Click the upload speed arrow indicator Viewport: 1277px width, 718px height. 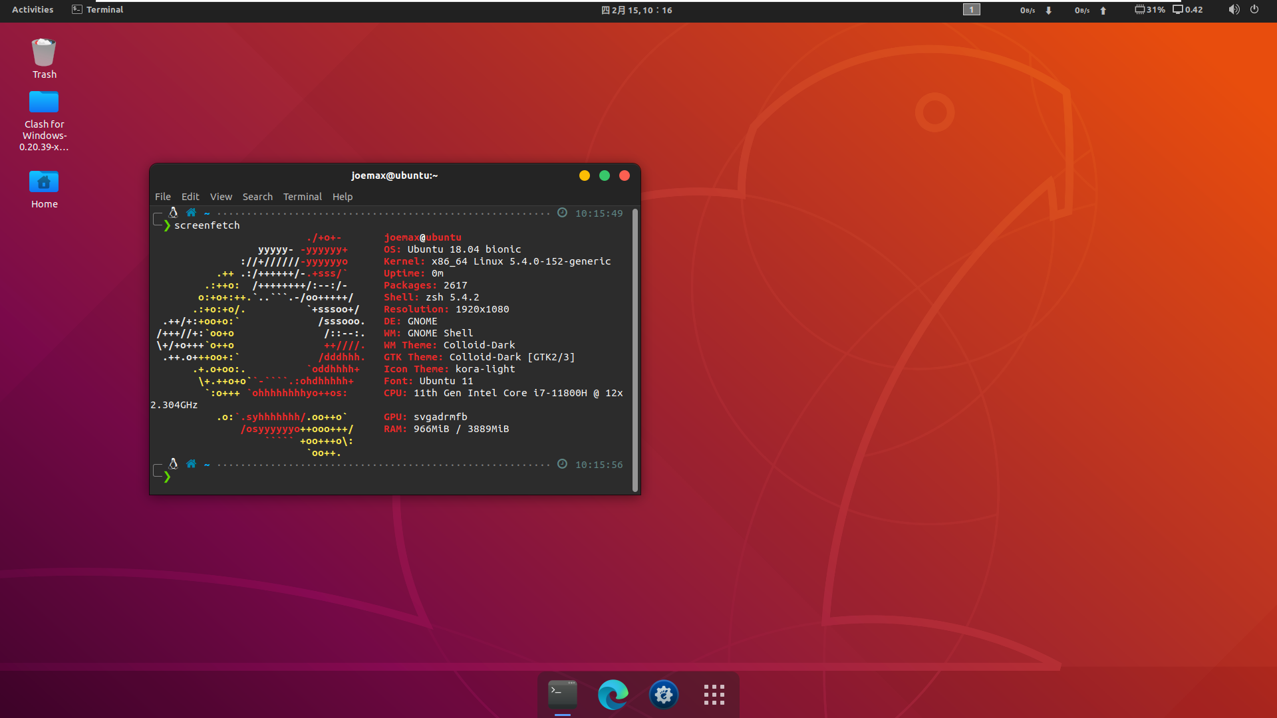pyautogui.click(x=1103, y=11)
